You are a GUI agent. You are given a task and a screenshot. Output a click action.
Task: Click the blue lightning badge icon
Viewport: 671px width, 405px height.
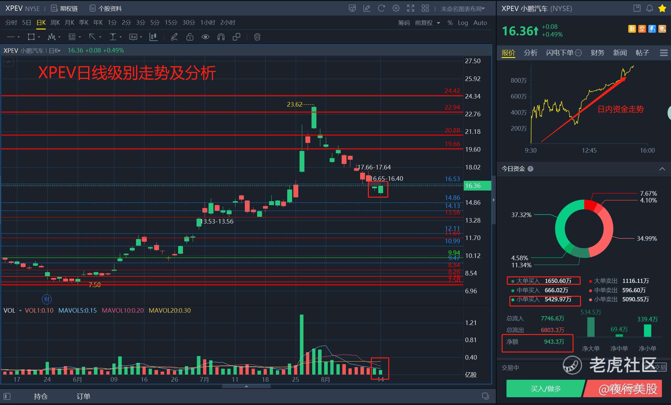652,29
